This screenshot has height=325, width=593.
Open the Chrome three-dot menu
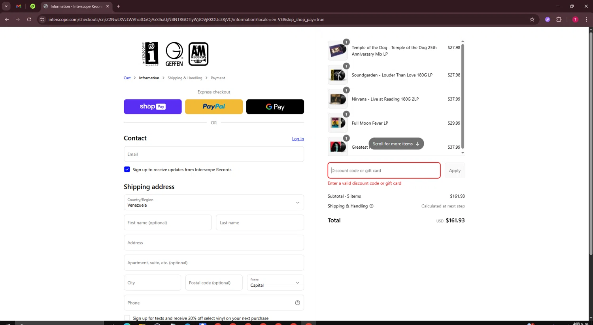pyautogui.click(x=586, y=19)
